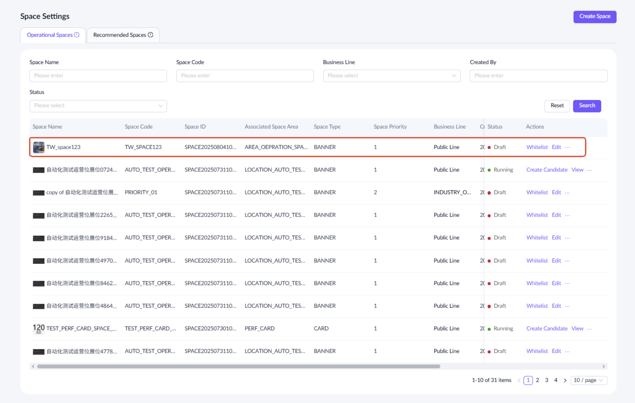Screen dimensions: 635x403
Task: Expand the Business Line dropdown
Action: pos(392,75)
